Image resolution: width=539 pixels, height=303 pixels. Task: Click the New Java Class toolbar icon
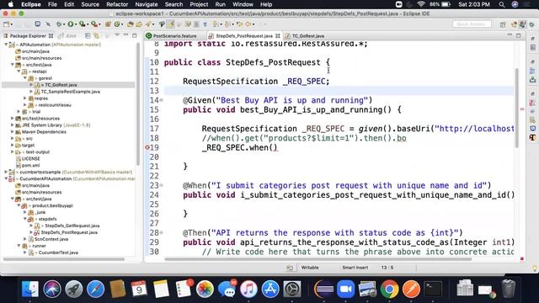[118, 24]
